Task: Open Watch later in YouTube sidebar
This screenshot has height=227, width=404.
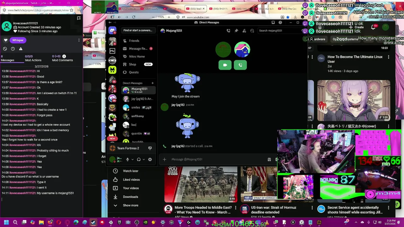Action: click(131, 171)
